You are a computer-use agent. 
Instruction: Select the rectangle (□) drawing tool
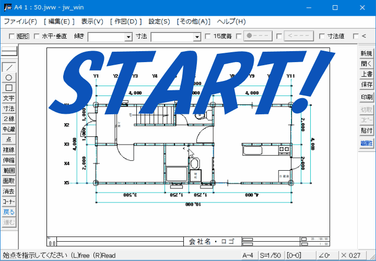(9, 88)
